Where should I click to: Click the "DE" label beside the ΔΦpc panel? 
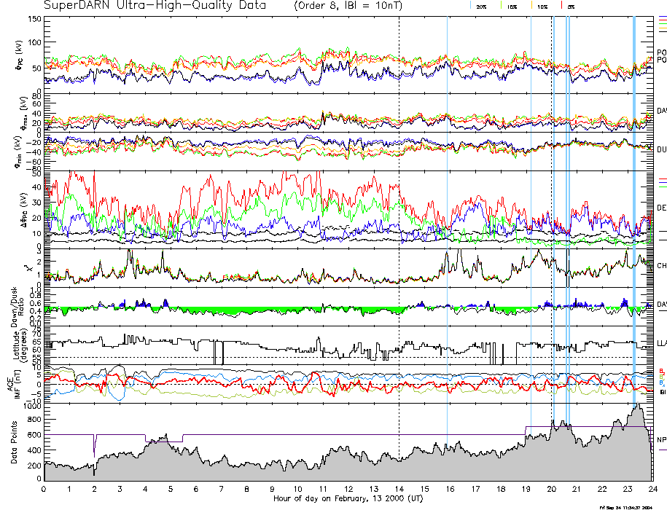pos(661,208)
